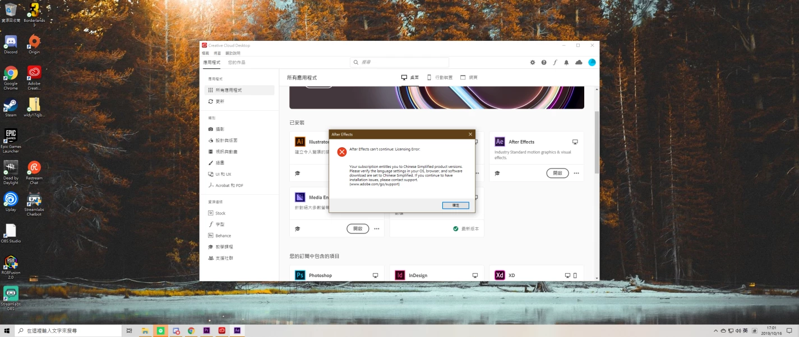Screen dimensions: 799x337
Task: Open the 視窗 menu
Action: pyautogui.click(x=217, y=53)
